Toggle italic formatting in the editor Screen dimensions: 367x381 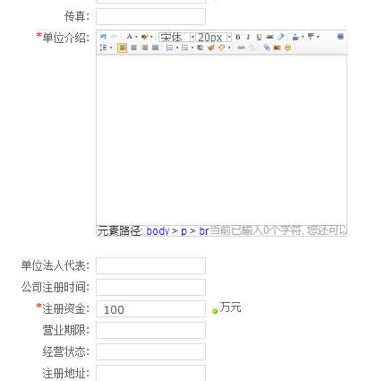(x=248, y=37)
